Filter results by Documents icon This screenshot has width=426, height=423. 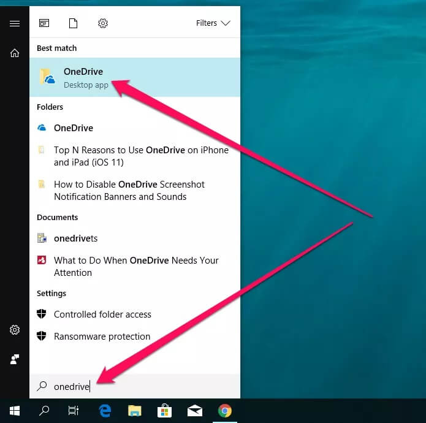73,23
